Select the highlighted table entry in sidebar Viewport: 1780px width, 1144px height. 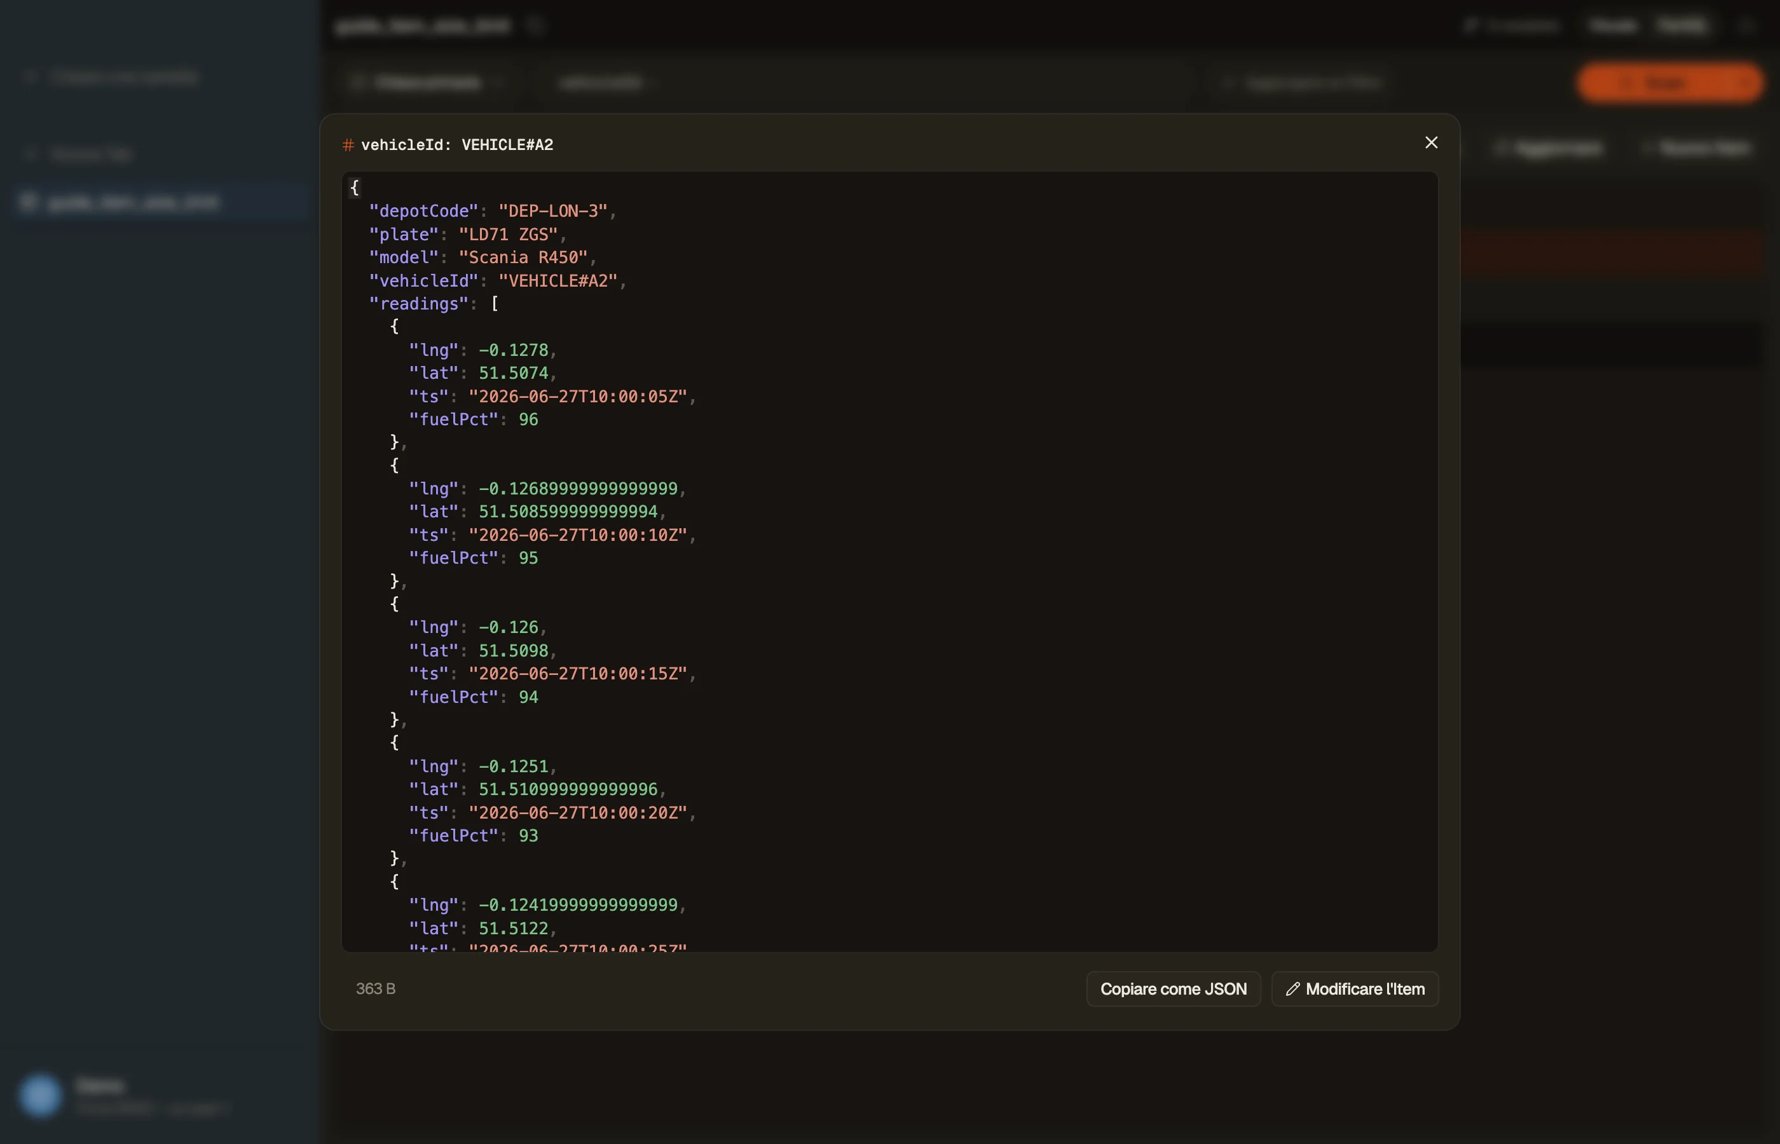pyautogui.click(x=160, y=202)
